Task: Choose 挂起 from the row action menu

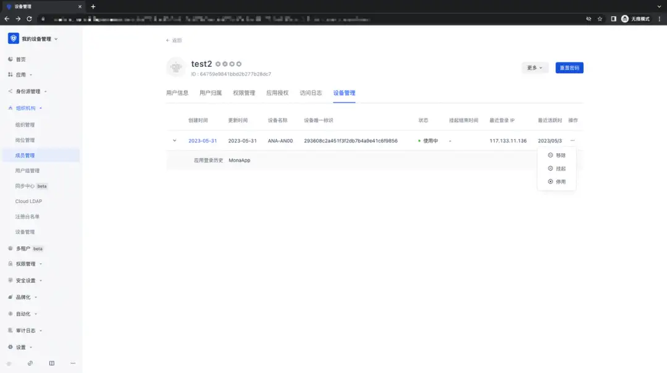Action: (x=556, y=169)
